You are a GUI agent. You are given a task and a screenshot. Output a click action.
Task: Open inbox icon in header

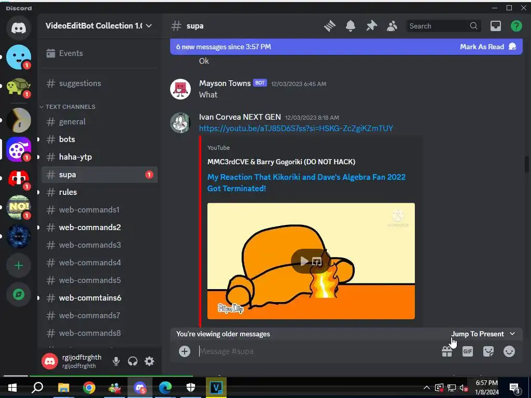tap(495, 26)
